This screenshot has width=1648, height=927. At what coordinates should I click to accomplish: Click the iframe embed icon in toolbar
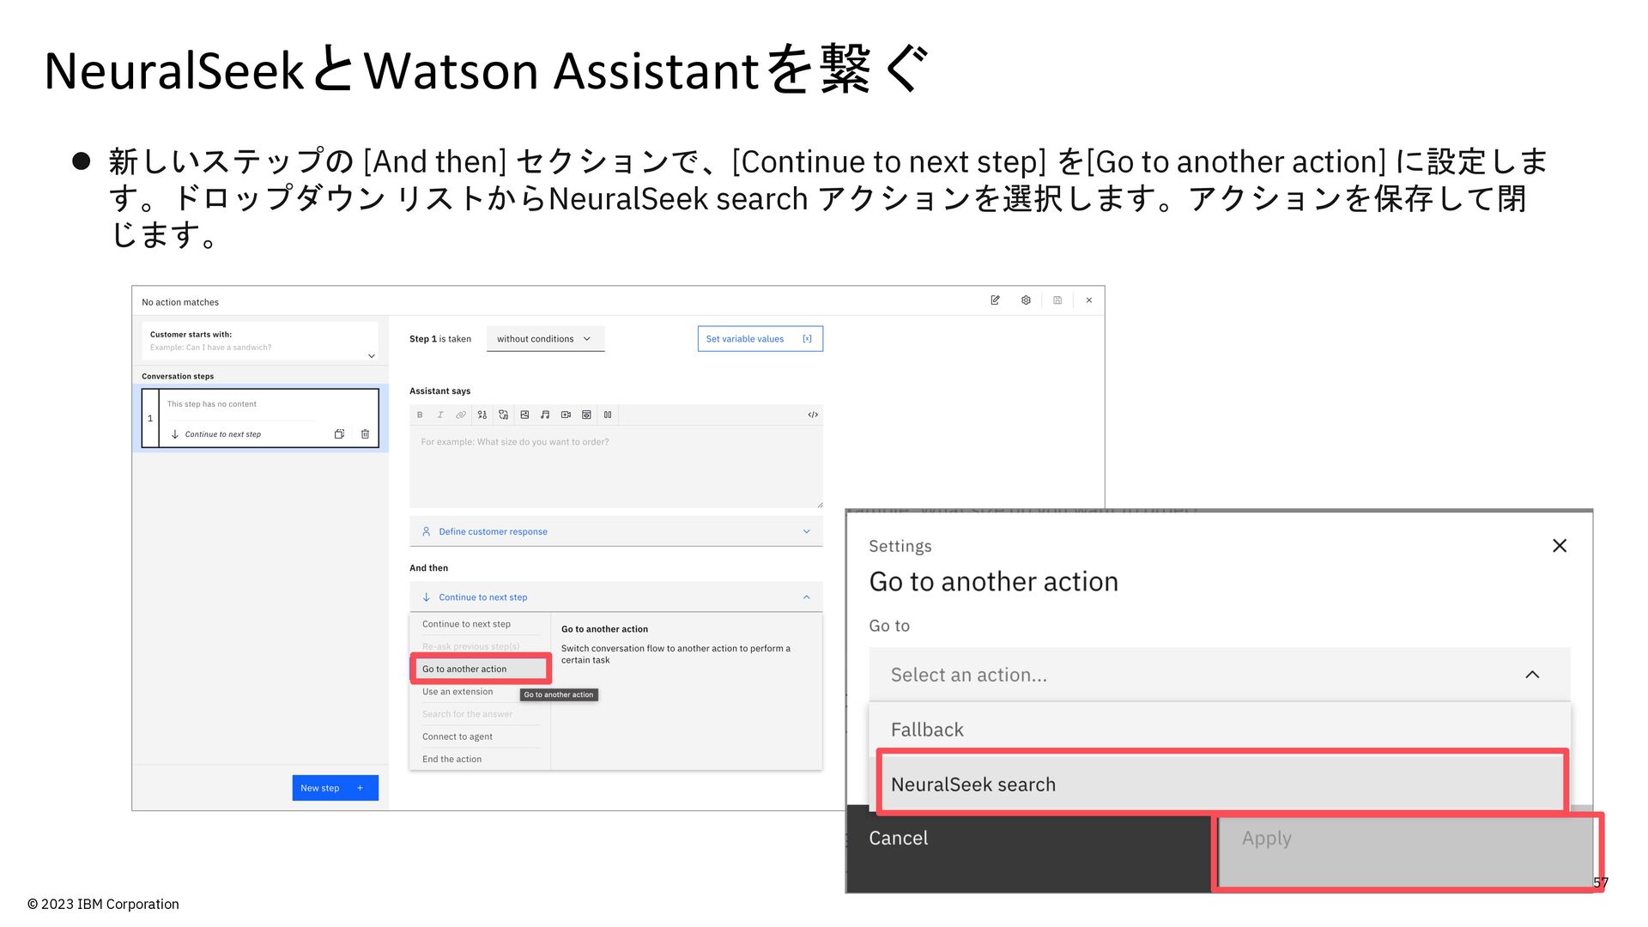pyautogui.click(x=586, y=415)
